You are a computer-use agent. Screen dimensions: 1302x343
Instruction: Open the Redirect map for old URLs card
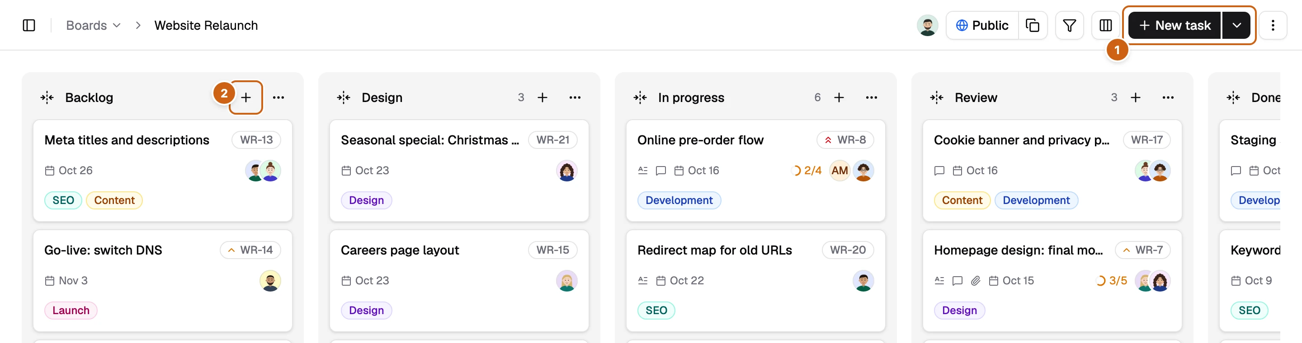pos(755,280)
